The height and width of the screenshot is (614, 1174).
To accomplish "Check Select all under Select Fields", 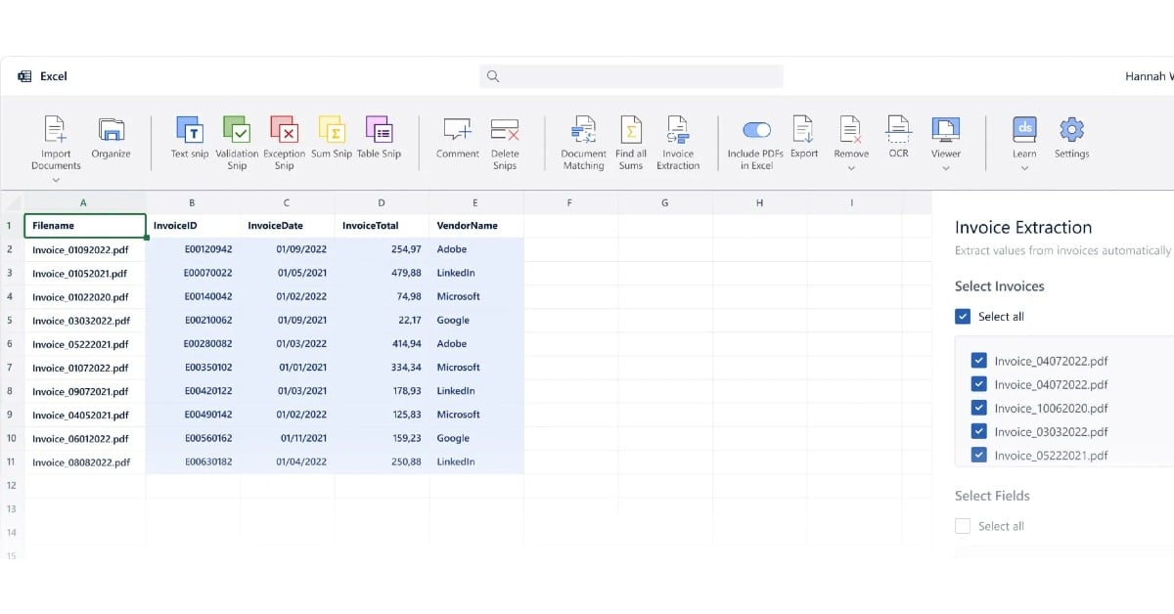I will click(x=963, y=526).
